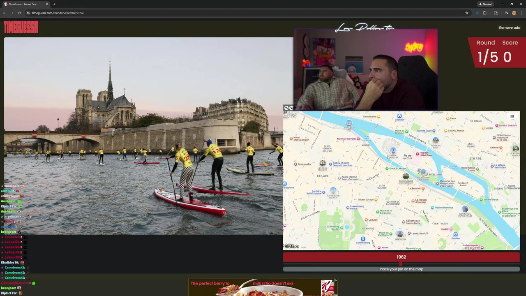The image size is (526, 296).
Task: Select the Châtelet metro station icon
Action: [399, 116]
